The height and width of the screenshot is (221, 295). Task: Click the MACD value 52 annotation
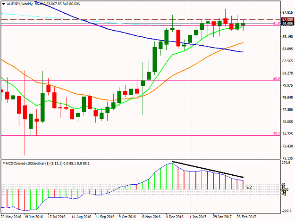[249, 187]
